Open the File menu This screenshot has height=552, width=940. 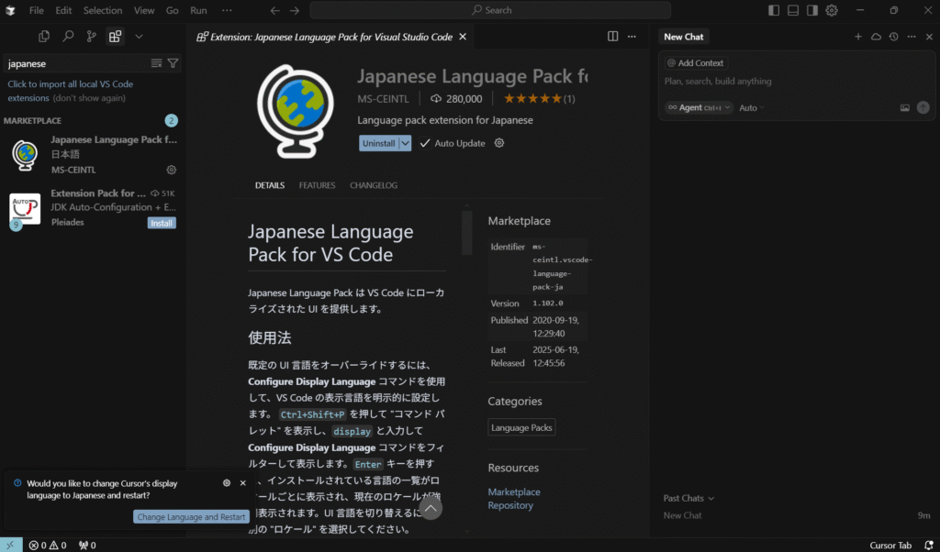coord(36,10)
